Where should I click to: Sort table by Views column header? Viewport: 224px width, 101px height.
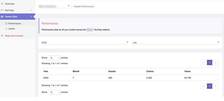tap(187, 71)
